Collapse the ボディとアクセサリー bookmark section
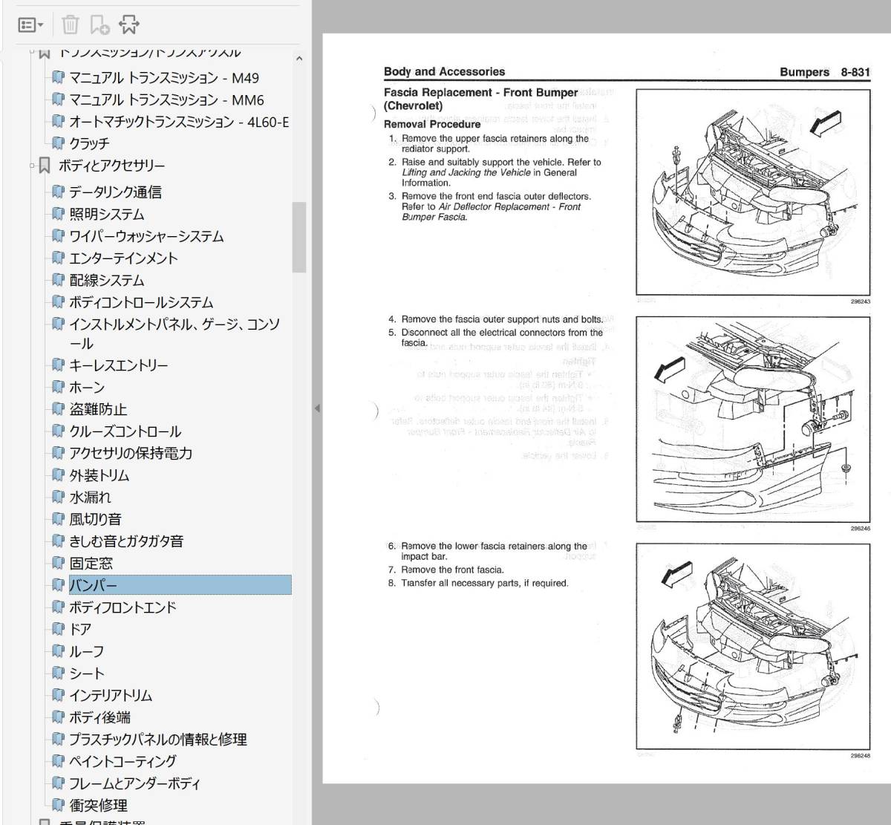The width and height of the screenshot is (891, 825). (33, 166)
